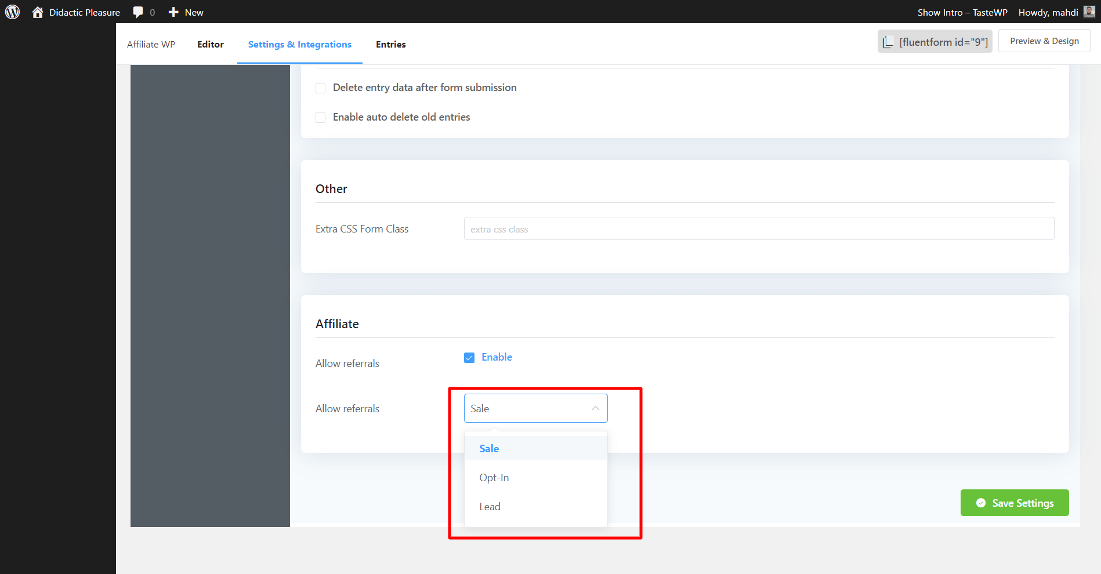The image size is (1101, 574).
Task: Click the Extra CSS Form Class field
Action: (x=759, y=229)
